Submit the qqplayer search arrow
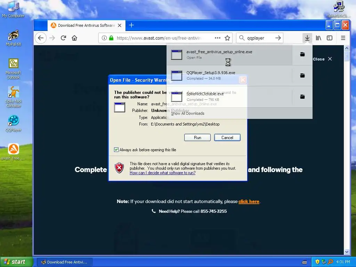 click(x=278, y=38)
